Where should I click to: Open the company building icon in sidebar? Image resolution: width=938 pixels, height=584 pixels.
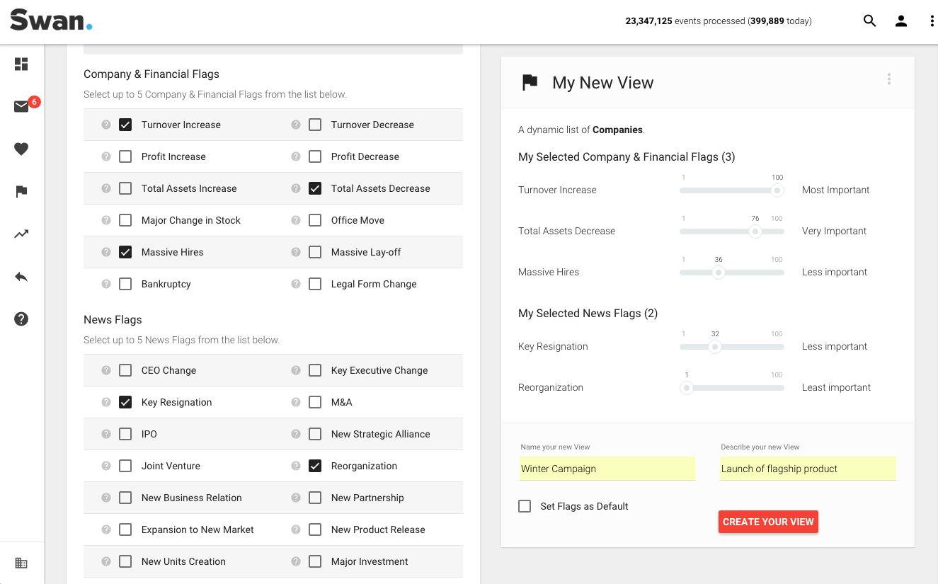(x=21, y=563)
